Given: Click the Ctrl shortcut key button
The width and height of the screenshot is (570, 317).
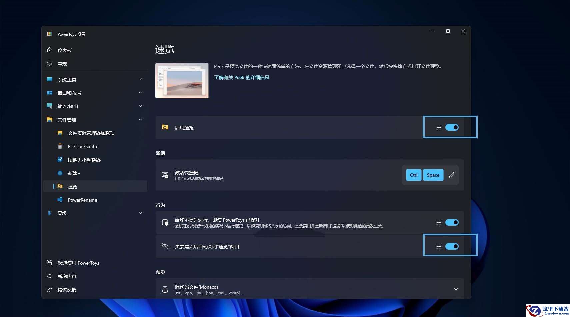Looking at the screenshot, I should [x=414, y=175].
